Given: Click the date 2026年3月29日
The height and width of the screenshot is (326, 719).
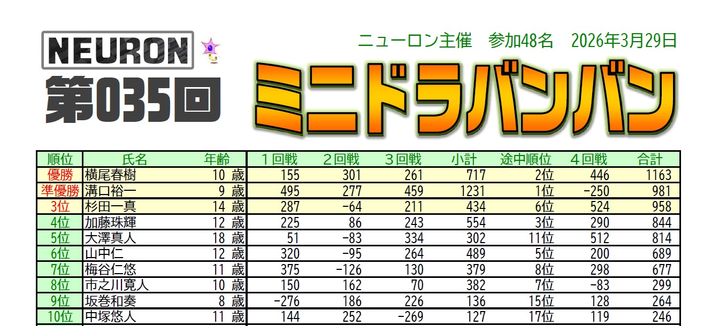Looking at the screenshot, I should pos(624,41).
